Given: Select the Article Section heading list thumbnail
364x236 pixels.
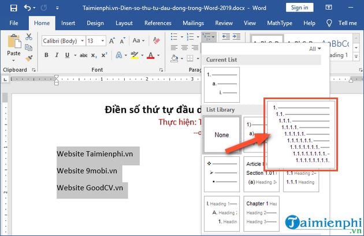Looking at the screenshot, I should pos(261,174).
